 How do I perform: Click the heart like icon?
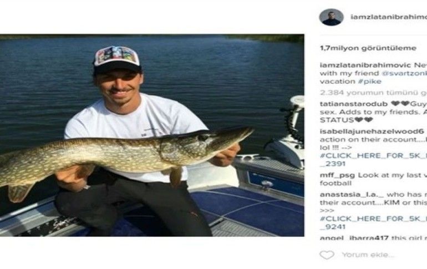coord(327,255)
